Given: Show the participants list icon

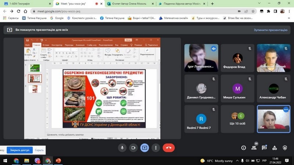Looking at the screenshot, I should 254,148.
